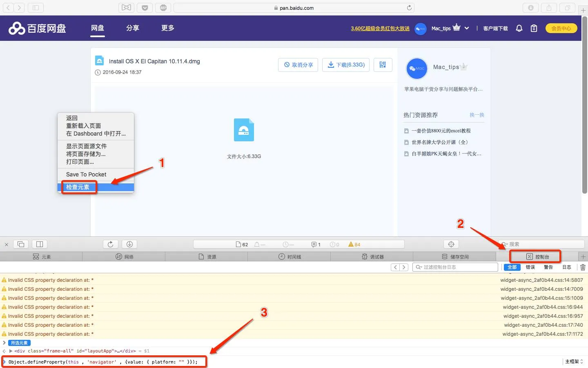
Task: Detach the Web Inspector into separate window
Action: click(x=21, y=244)
